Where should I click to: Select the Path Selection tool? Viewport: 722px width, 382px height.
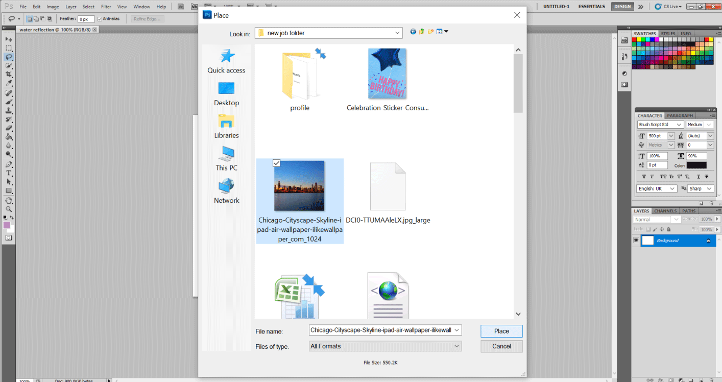[x=9, y=182]
